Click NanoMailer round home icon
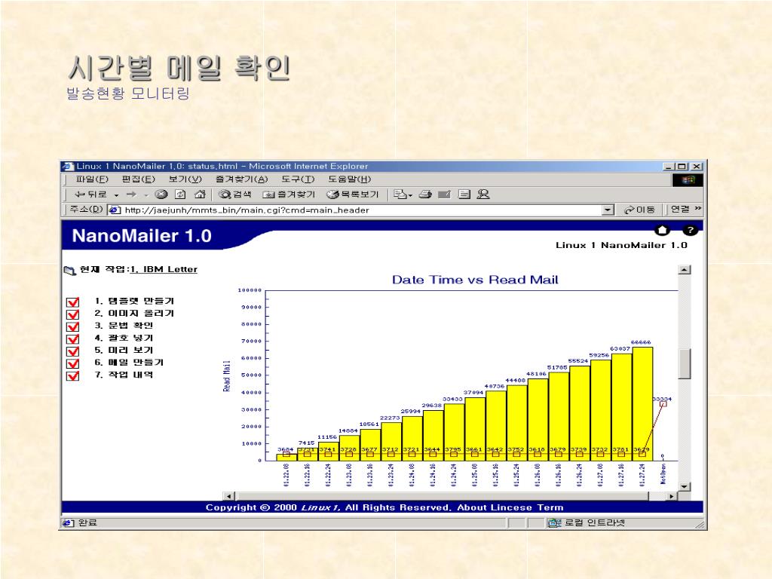Screen dimensions: 772x579 tap(662, 230)
